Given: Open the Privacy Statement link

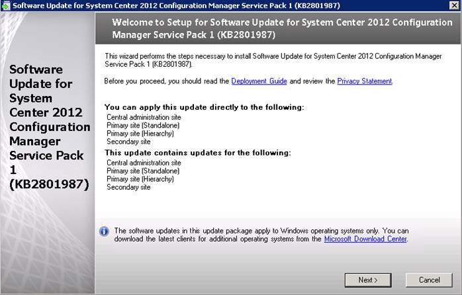Looking at the screenshot, I should 365,81.
